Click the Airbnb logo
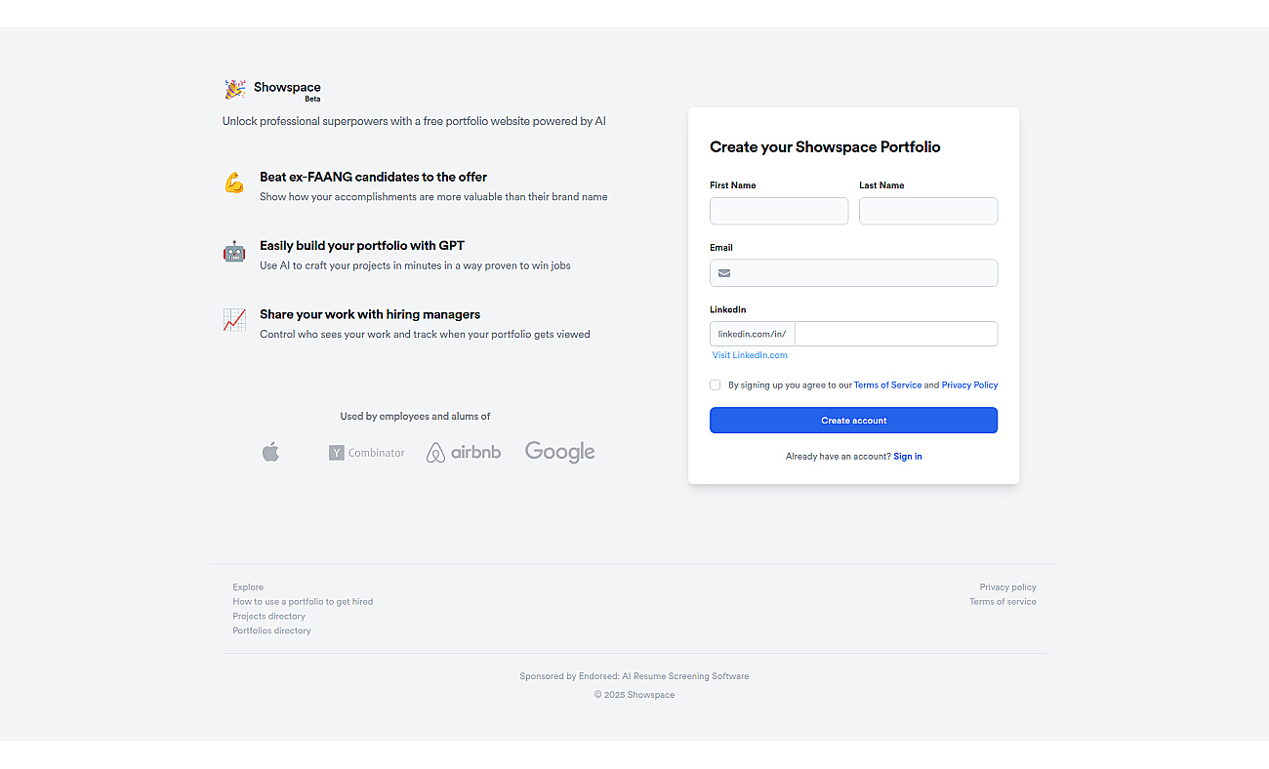 tap(464, 452)
